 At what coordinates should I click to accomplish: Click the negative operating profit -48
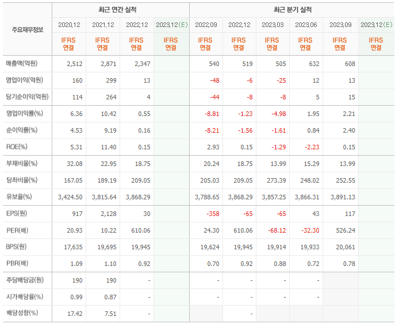click(214, 80)
